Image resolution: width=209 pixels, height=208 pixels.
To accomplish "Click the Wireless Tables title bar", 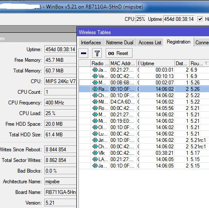I will [x=143, y=32].
